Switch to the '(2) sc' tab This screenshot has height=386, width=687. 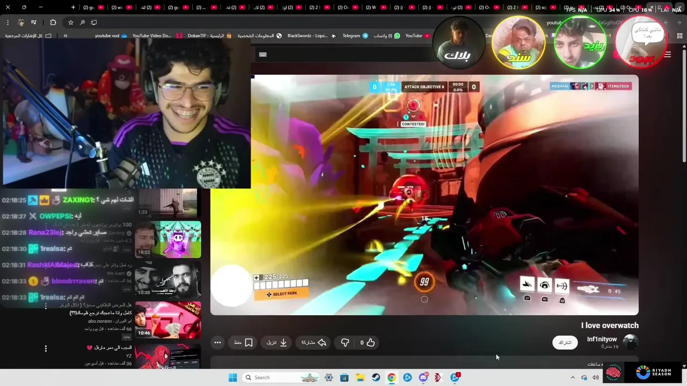click(x=546, y=8)
